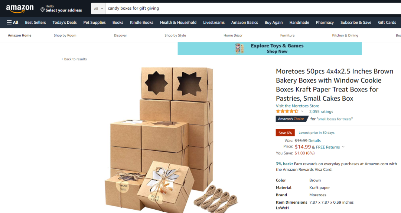
Task: Select the Shop by Room tab
Action: (65, 36)
